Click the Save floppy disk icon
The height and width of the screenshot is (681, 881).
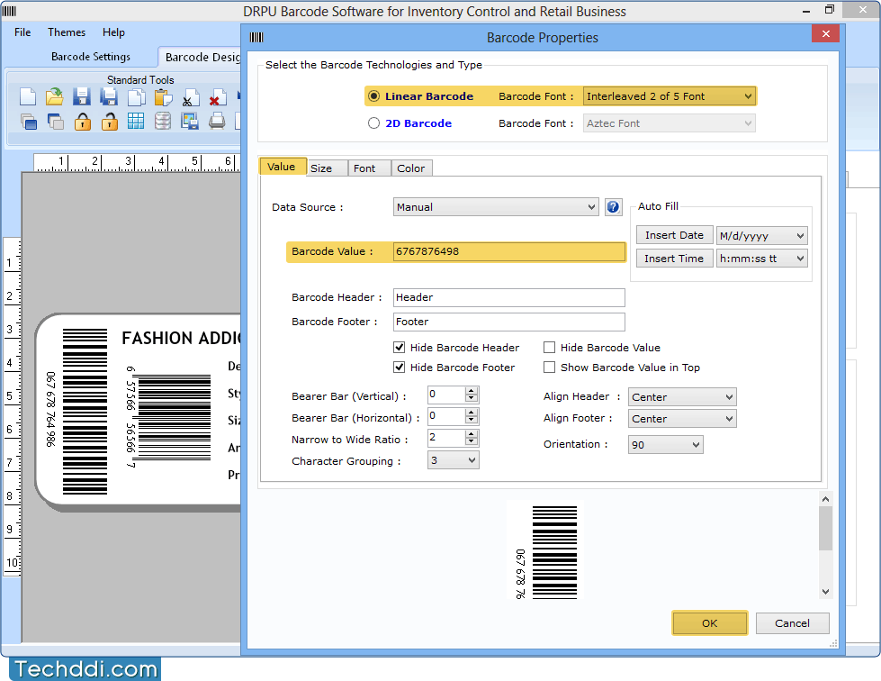click(82, 96)
